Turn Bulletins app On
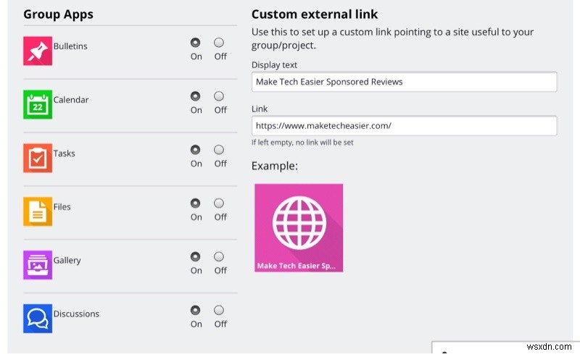Image resolution: width=580 pixels, height=354 pixels. 195,43
